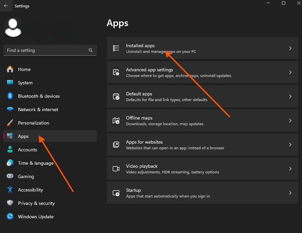Image resolution: width=302 pixels, height=233 pixels.
Task: Expand Installed apps chevron
Action: (x=290, y=48)
